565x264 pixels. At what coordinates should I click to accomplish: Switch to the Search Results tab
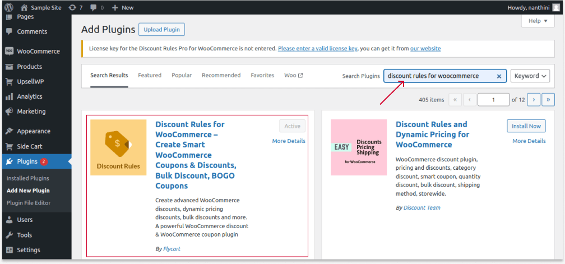click(109, 76)
